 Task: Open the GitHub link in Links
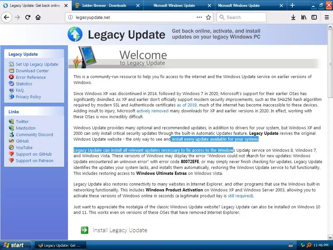click(22, 141)
